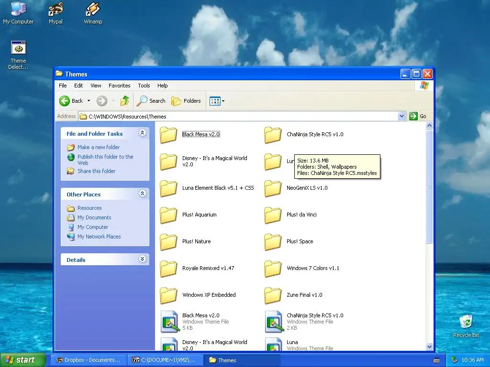Viewport: 490px width, 367px height.
Task: Click the vertical scrollbar down arrow
Action: click(429, 347)
